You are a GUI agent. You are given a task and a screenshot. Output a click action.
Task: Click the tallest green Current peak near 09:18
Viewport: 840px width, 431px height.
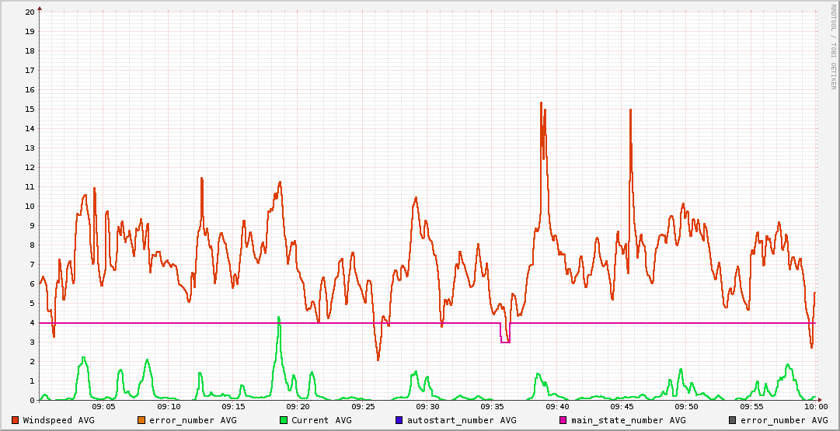pos(278,318)
